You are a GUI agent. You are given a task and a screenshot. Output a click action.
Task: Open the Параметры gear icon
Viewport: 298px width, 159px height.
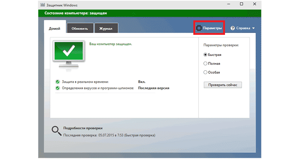tap(199, 28)
